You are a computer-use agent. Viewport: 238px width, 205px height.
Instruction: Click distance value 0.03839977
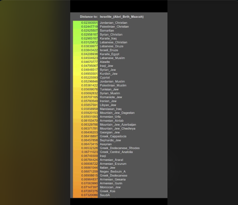coord(89,46)
